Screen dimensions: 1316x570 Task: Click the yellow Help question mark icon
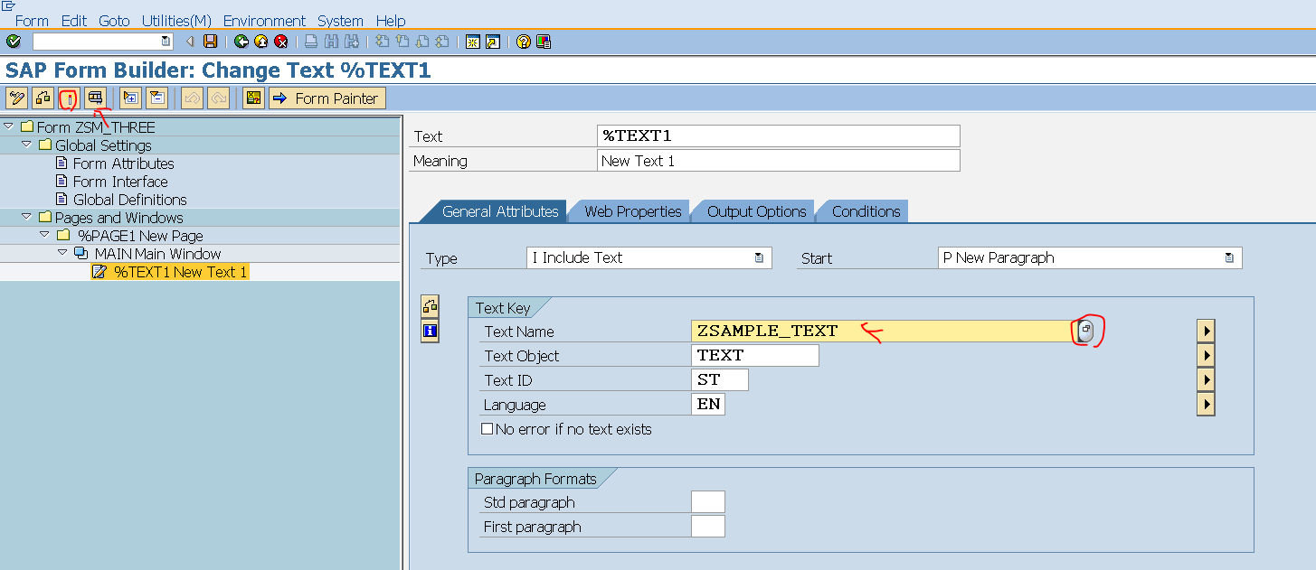(x=523, y=42)
